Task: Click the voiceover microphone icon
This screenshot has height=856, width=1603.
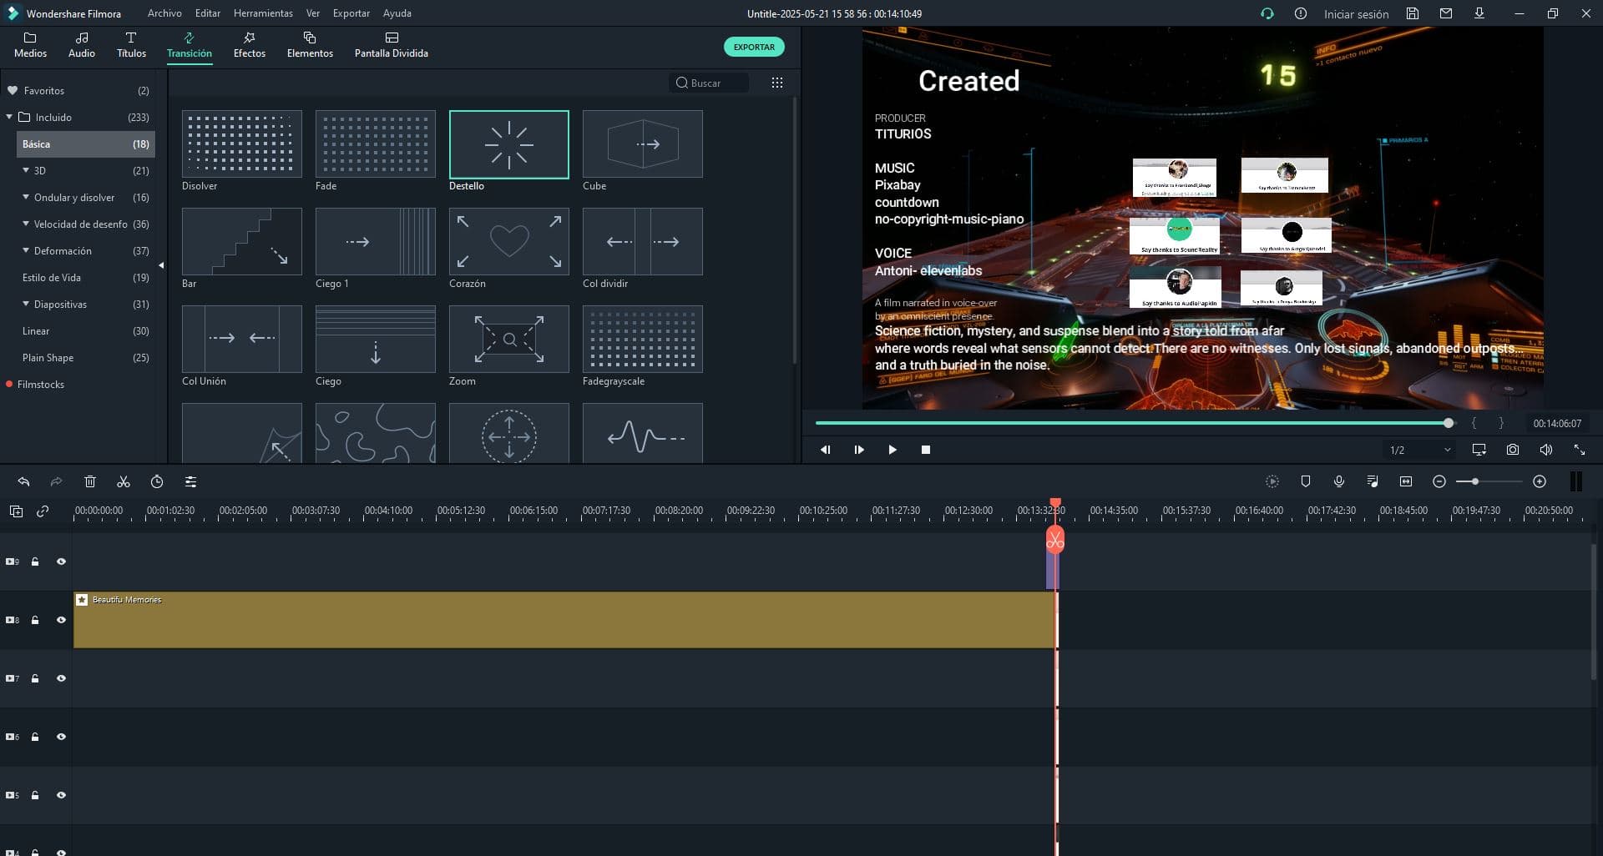Action: pyautogui.click(x=1338, y=481)
